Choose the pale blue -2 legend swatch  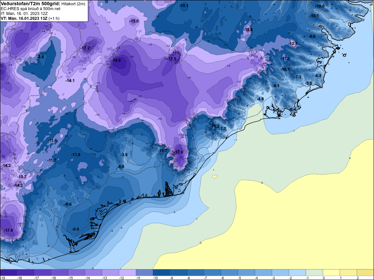[297, 273]
